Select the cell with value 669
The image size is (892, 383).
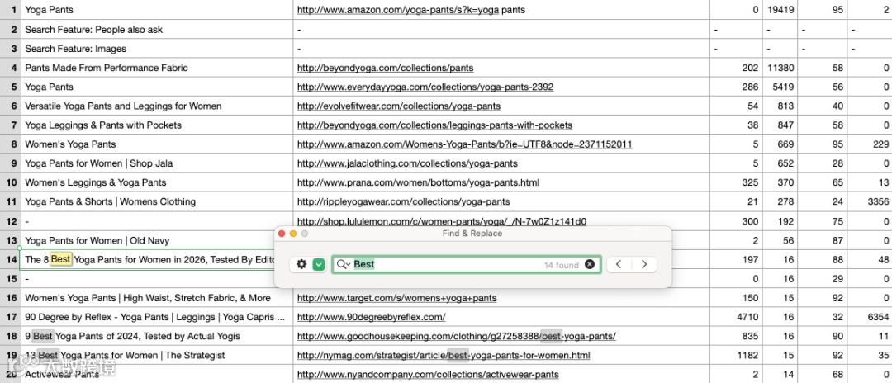coord(779,144)
